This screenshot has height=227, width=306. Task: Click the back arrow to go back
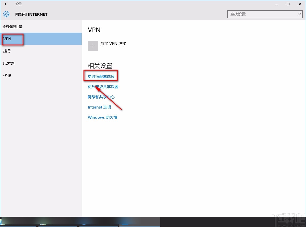click(6, 4)
